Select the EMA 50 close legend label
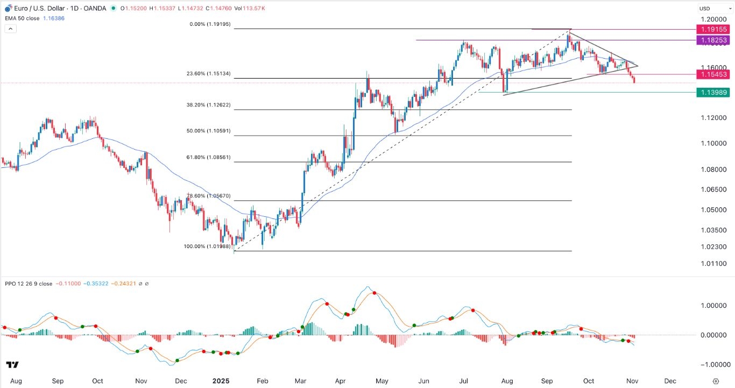 click(22, 18)
